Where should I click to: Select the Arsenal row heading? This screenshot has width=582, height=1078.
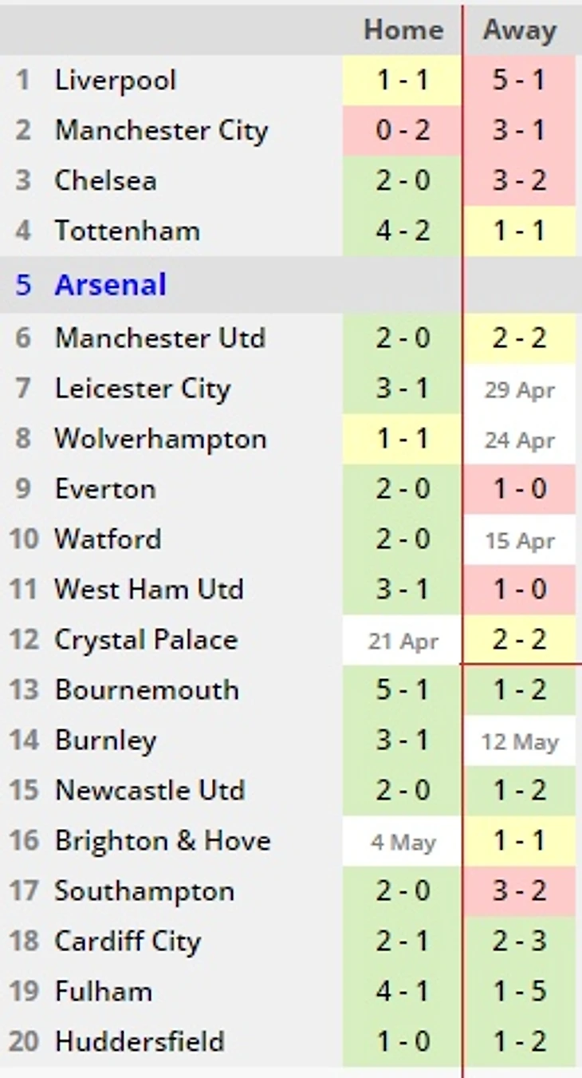110,285
